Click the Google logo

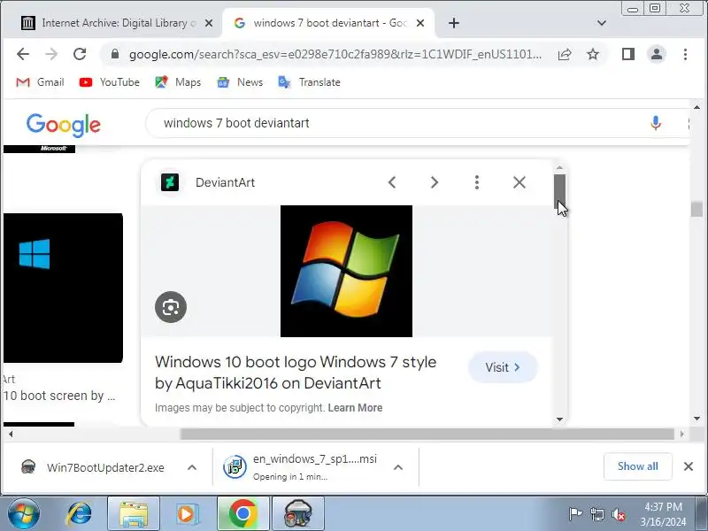coord(63,125)
